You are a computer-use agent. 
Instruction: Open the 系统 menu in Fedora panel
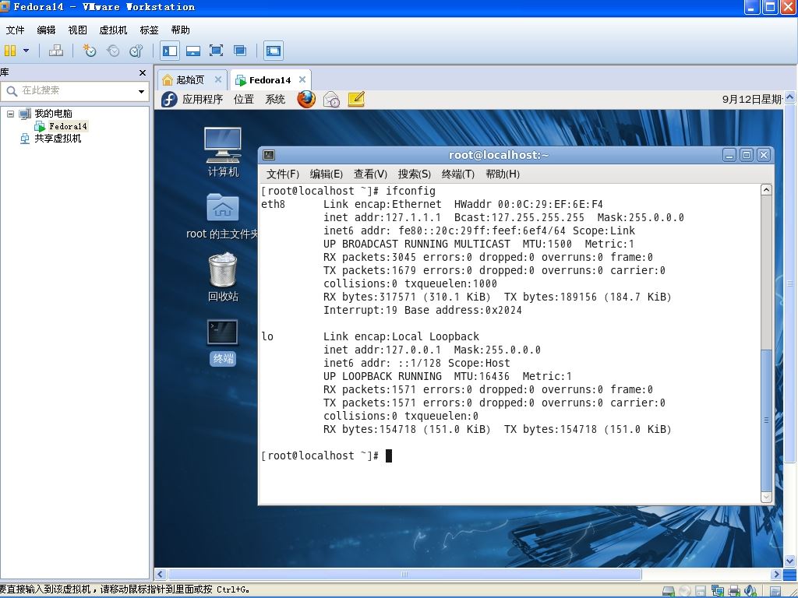click(275, 99)
